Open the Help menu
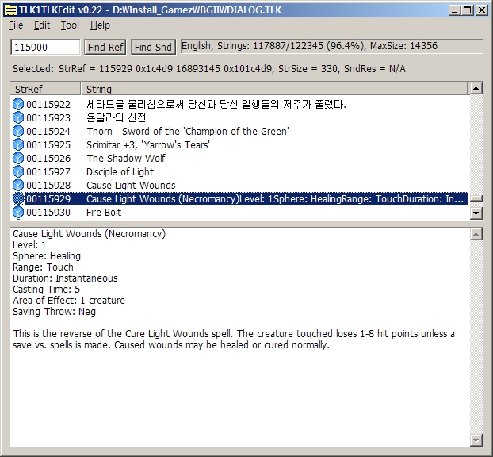The width and height of the screenshot is (493, 457). pos(100,25)
